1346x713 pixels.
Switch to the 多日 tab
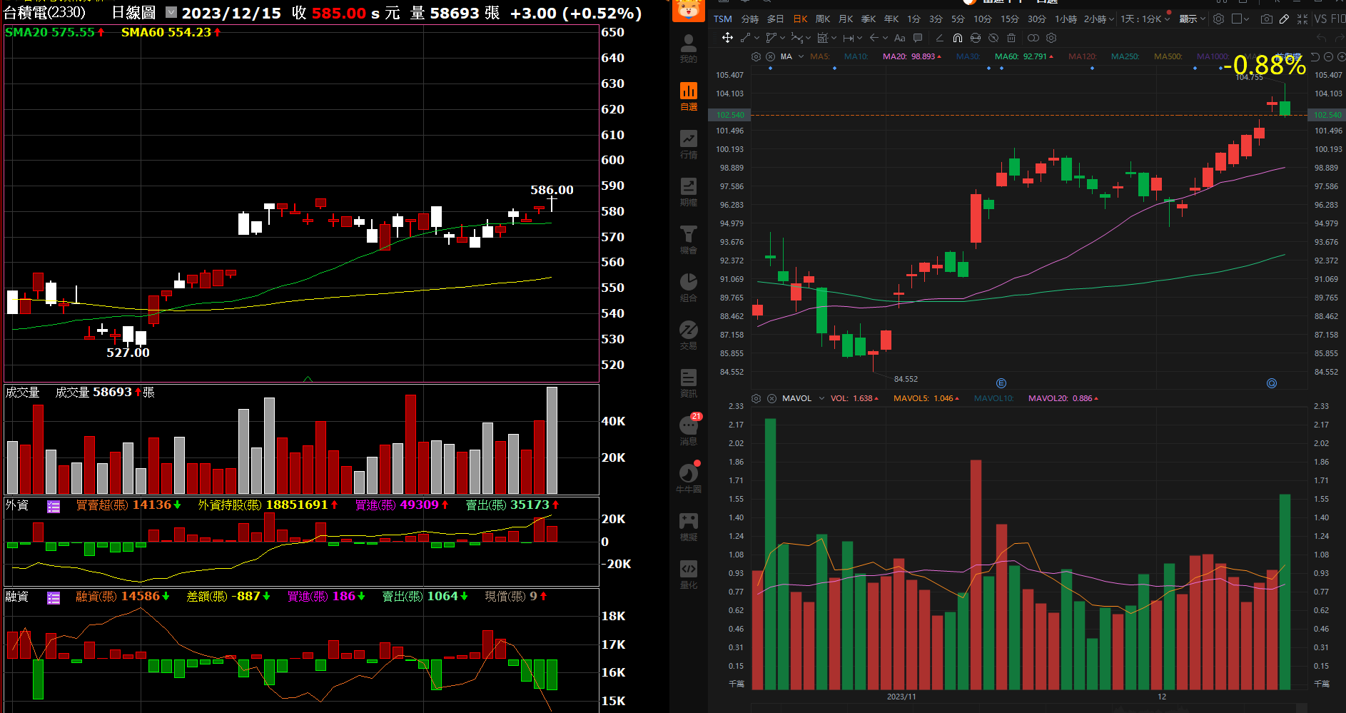[775, 19]
